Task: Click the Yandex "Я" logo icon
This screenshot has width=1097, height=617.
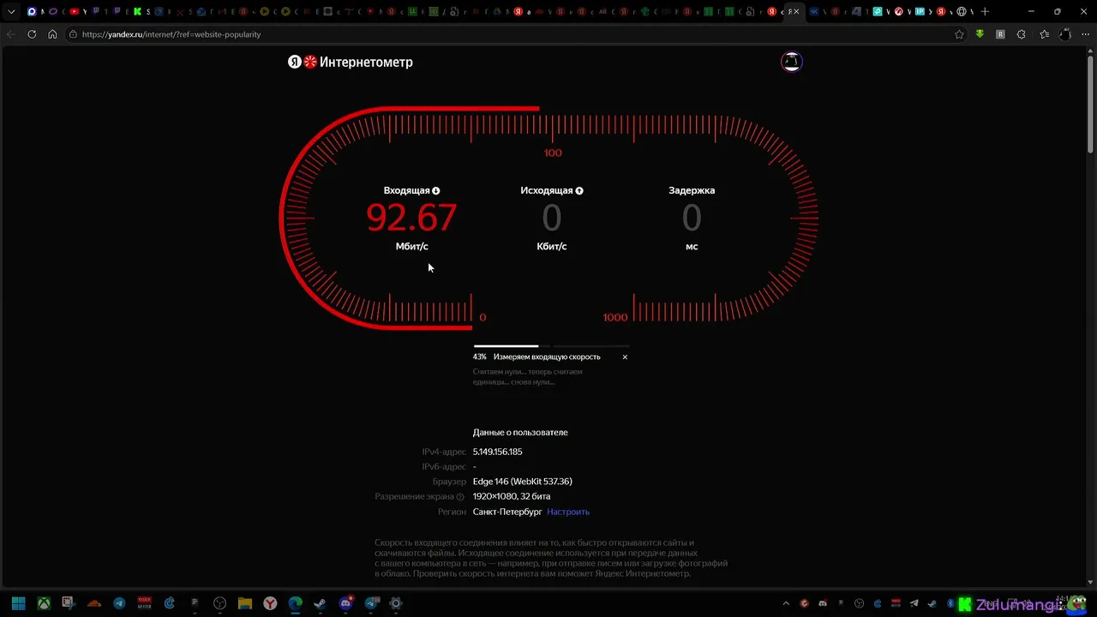Action: point(294,62)
